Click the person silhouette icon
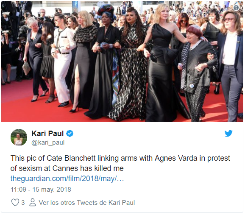This screenshot has height=215, width=245. click(33, 202)
